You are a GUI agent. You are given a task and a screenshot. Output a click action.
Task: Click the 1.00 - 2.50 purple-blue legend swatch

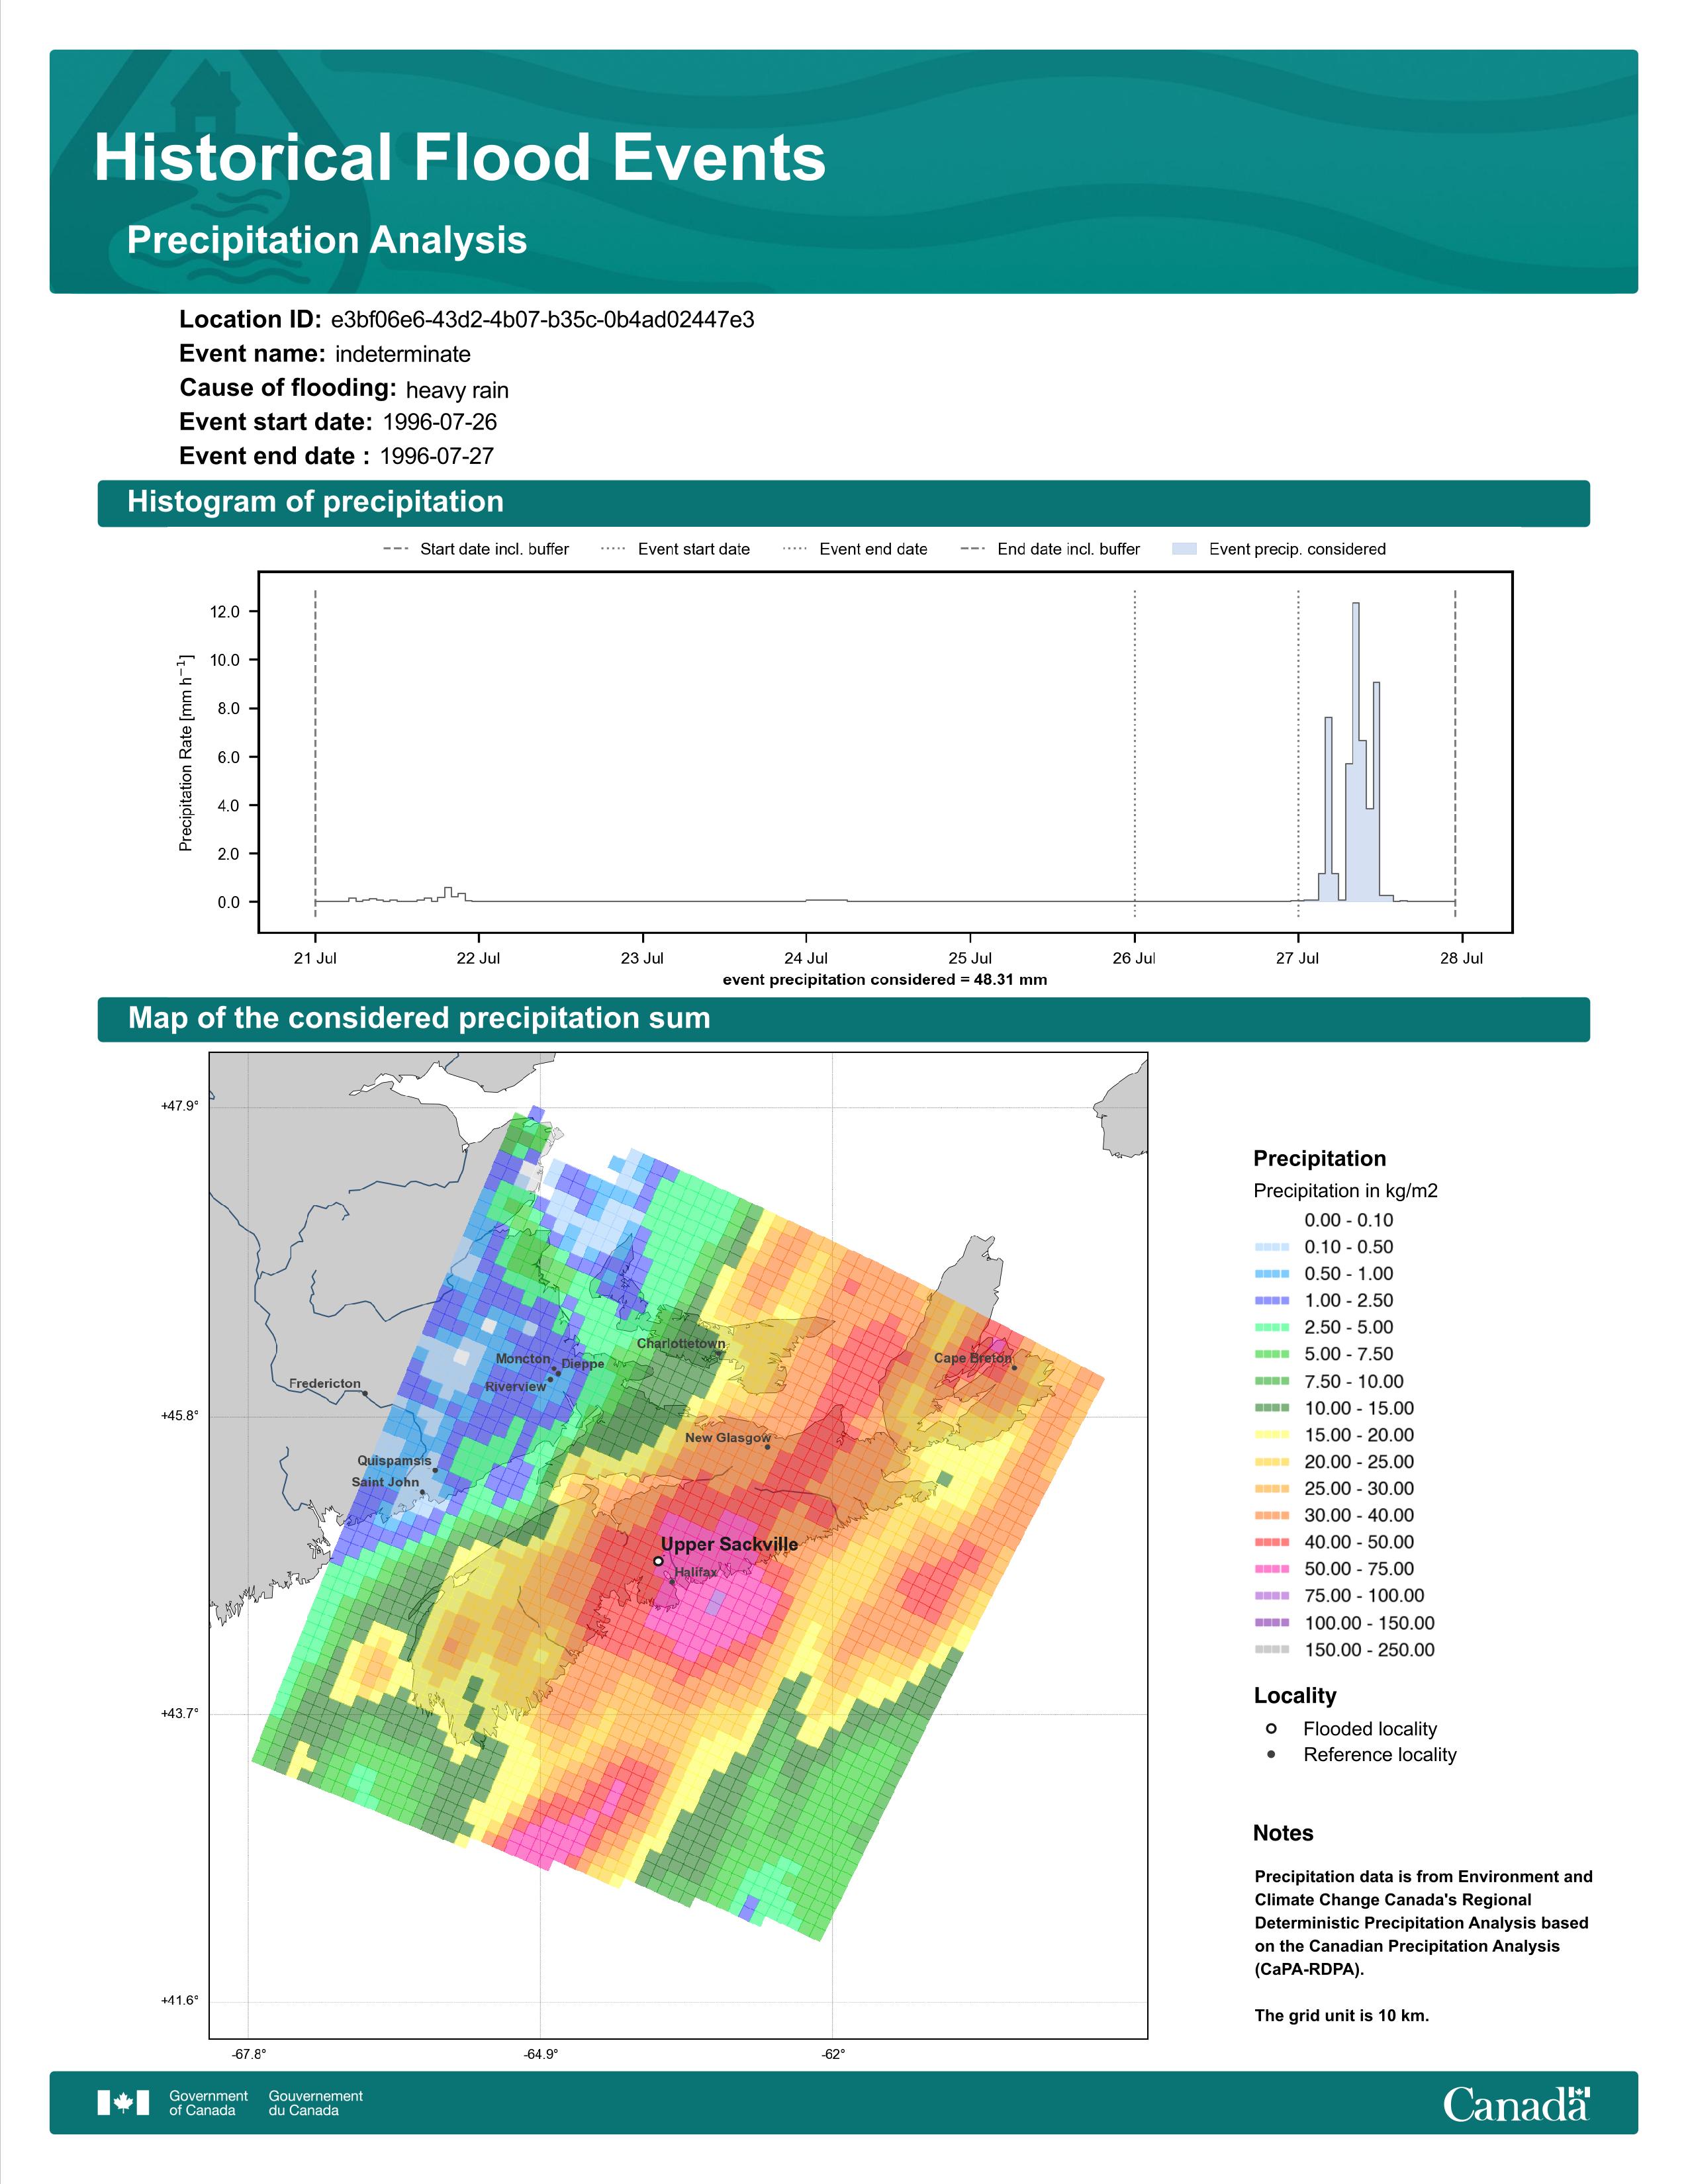tap(1272, 1300)
